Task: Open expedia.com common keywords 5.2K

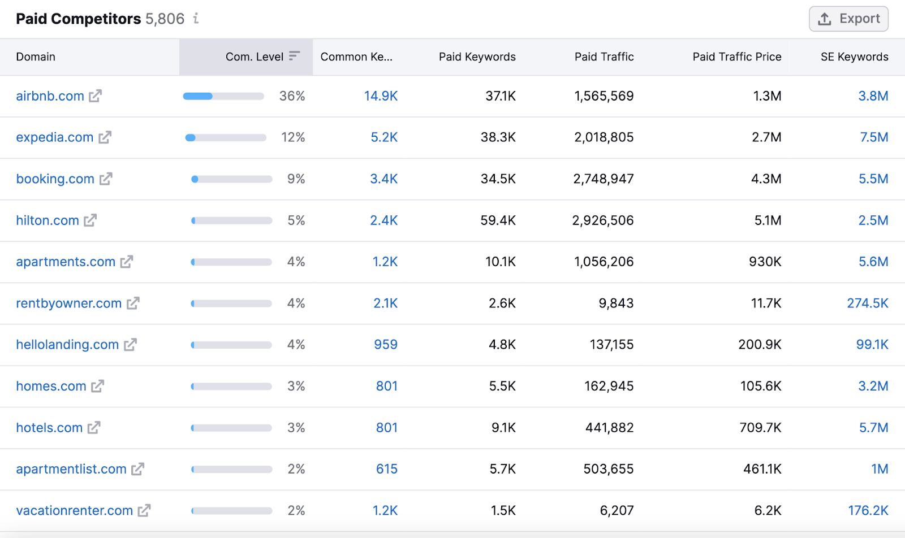Action: [384, 137]
